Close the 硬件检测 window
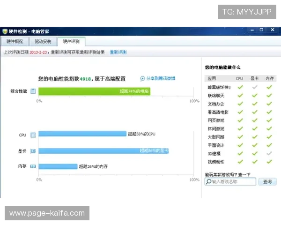281x225 pixels. [273, 30]
